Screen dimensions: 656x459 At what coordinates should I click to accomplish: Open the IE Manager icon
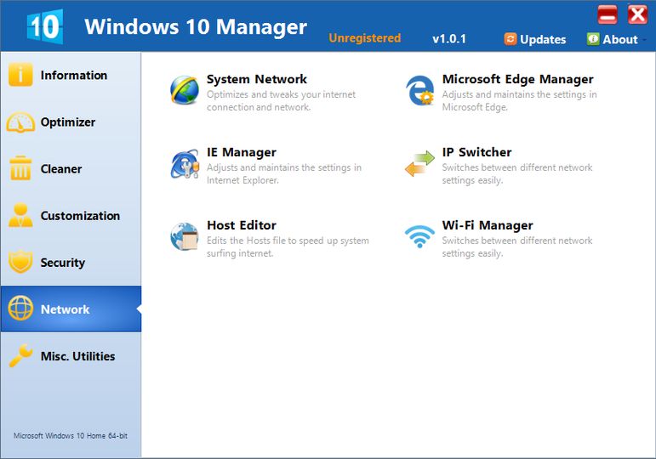click(x=185, y=164)
